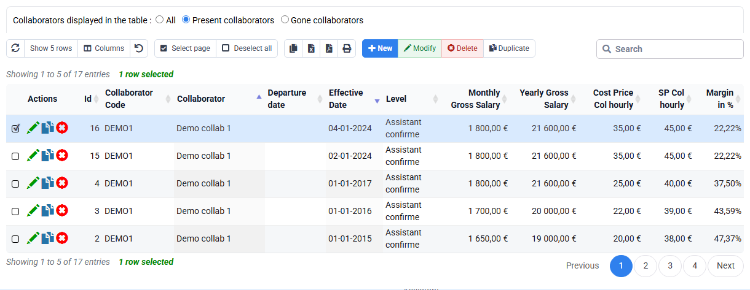Select the All collaborators radio button

(x=160, y=20)
